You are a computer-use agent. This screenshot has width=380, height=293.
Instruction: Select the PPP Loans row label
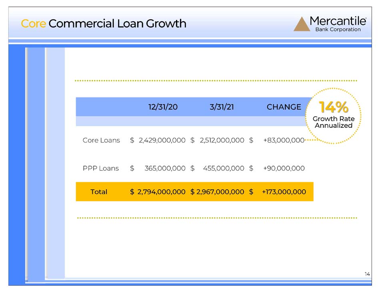coord(101,168)
